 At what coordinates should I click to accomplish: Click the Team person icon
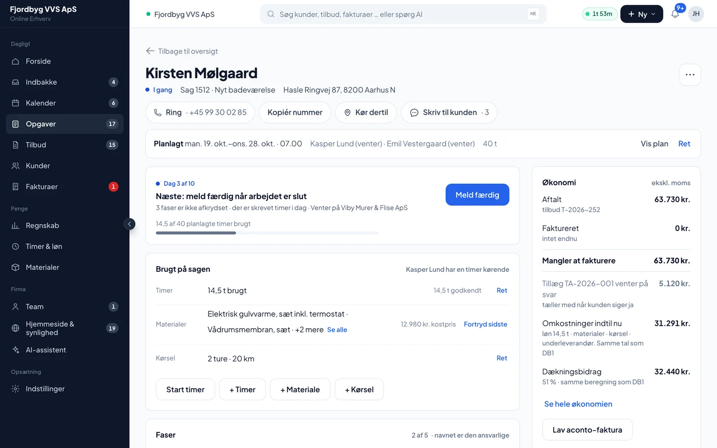pos(15,307)
